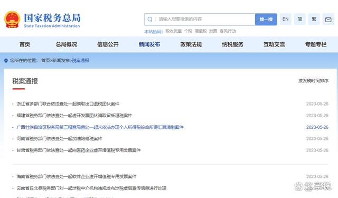Open the 浙江省 export tax refund case

(68, 104)
